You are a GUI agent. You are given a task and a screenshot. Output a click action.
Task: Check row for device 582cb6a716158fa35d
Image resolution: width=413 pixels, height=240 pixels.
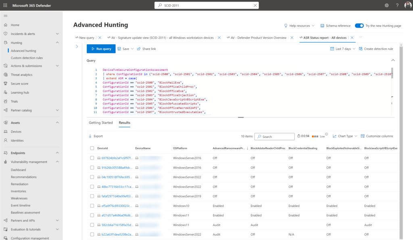tap(92, 225)
